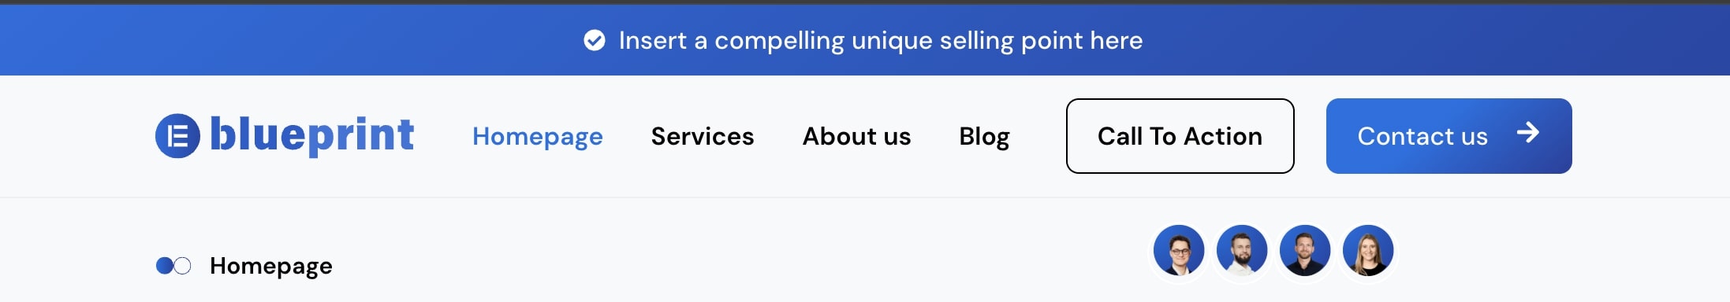Click the Contact us label text
1730x302 pixels.
[x=1422, y=136]
